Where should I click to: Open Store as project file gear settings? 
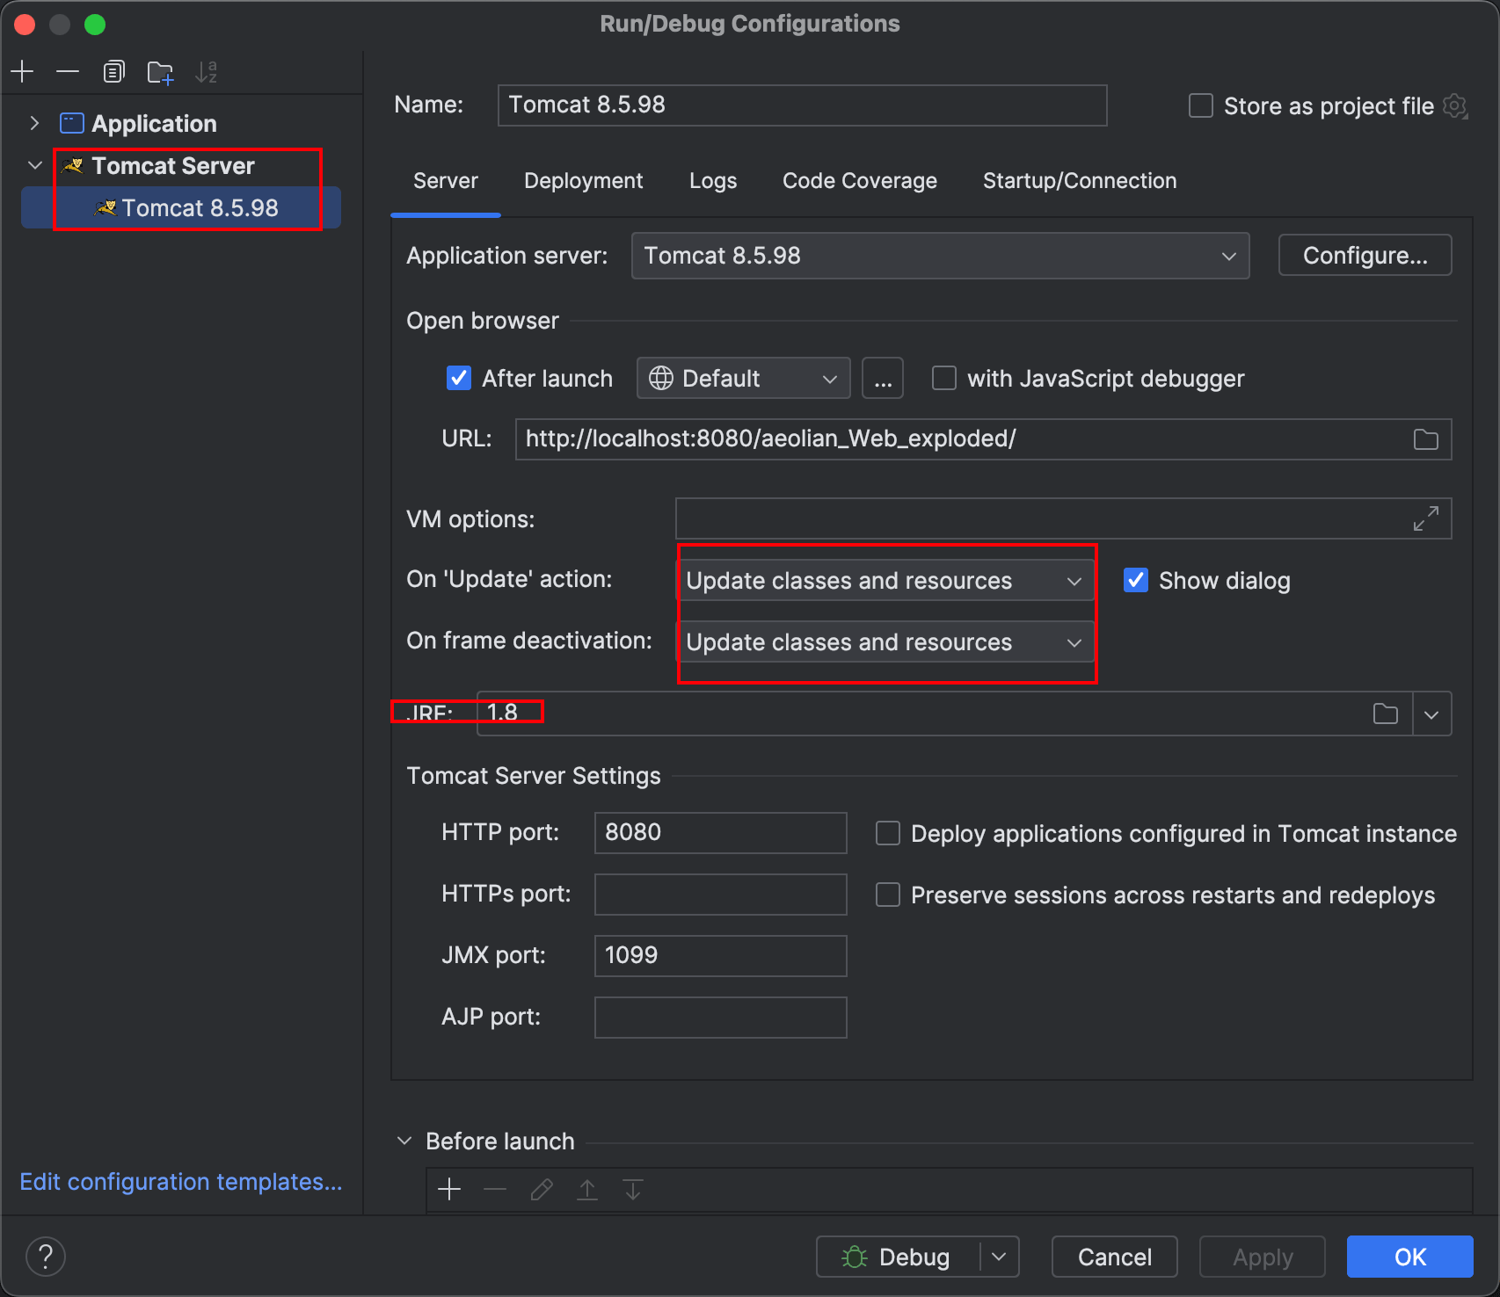coord(1455,106)
